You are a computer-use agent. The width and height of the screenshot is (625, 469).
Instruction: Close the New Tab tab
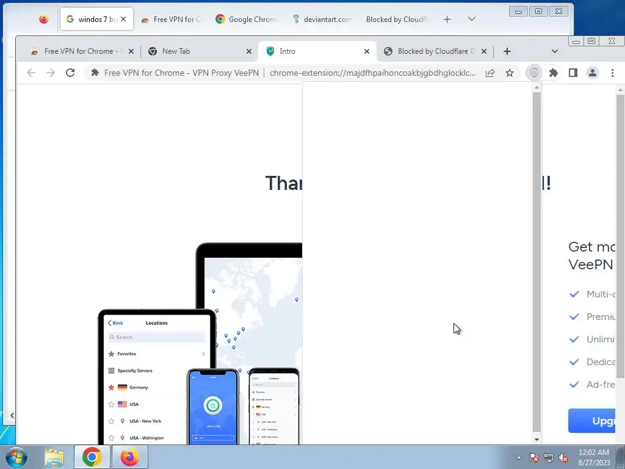(x=249, y=51)
